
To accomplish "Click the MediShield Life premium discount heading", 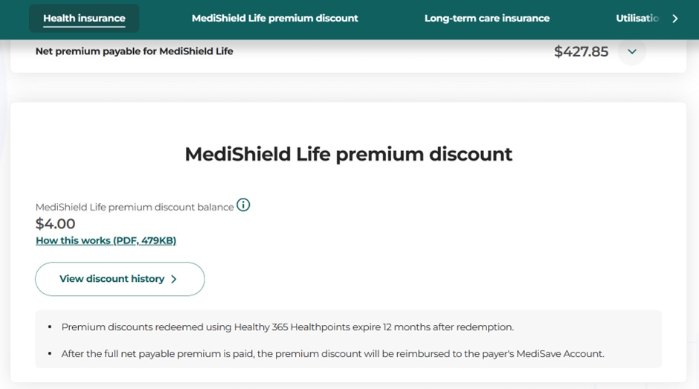I will 348,154.
